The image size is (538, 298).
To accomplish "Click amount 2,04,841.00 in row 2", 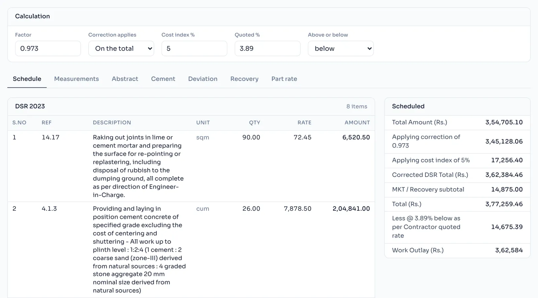I will click(x=351, y=209).
